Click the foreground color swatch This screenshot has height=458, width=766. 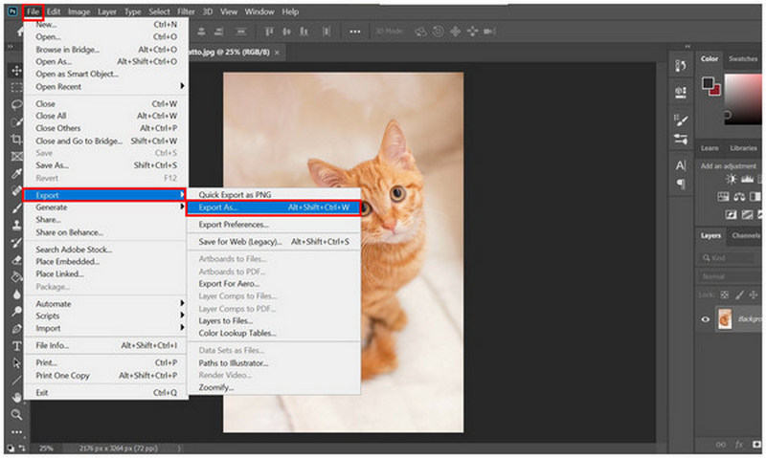tap(708, 83)
